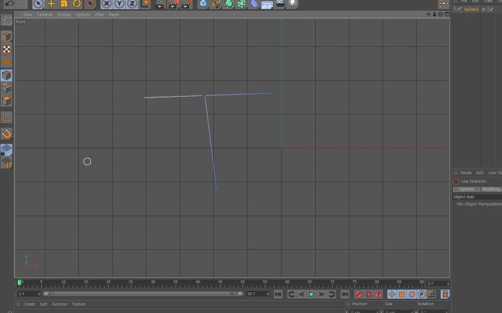Switch to Options tab in attributes
The image size is (502, 313).
(x=466, y=189)
